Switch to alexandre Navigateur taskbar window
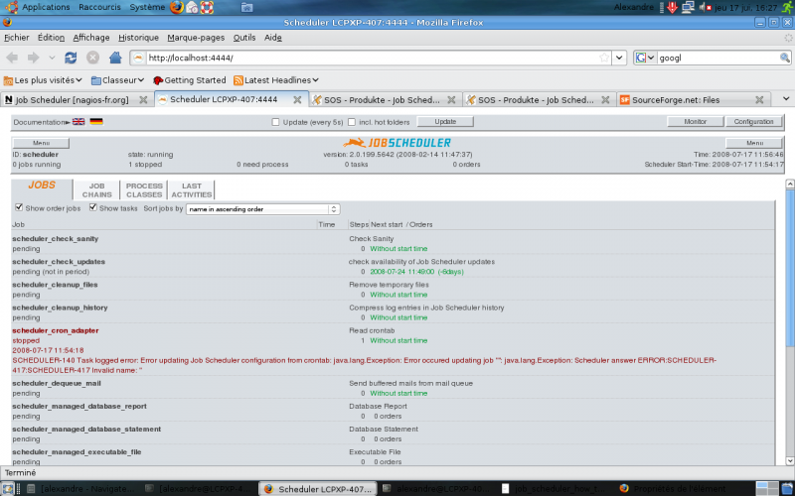 click(81, 488)
